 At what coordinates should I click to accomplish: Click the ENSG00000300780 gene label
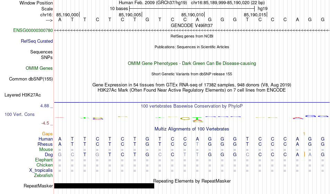33,31
